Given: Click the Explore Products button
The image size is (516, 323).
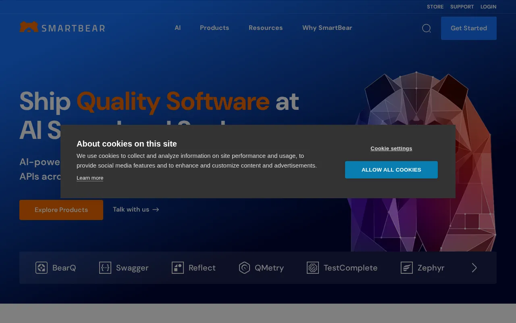Looking at the screenshot, I should tap(61, 210).
